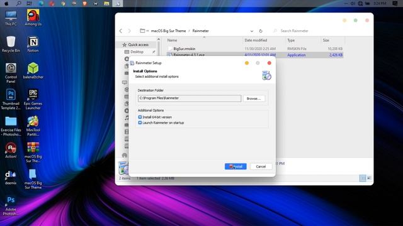Select the BigSur.rmskin file
The height and width of the screenshot is (226, 403).
(184, 49)
